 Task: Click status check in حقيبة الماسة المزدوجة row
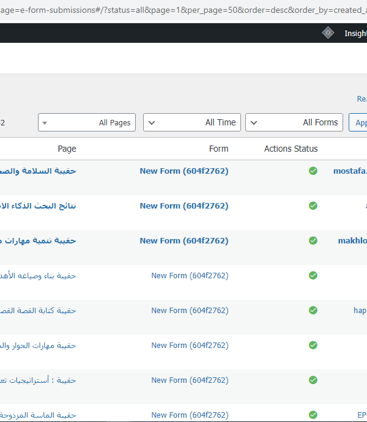tap(313, 415)
